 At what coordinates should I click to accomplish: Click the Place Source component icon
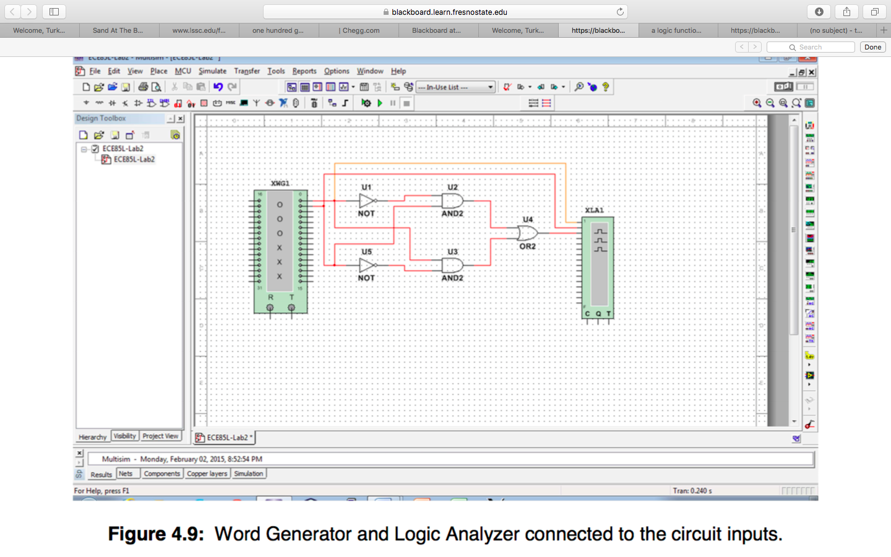[86, 103]
